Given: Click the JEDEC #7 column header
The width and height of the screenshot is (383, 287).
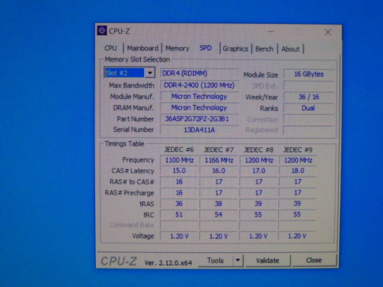Looking at the screenshot, I should point(218,149).
